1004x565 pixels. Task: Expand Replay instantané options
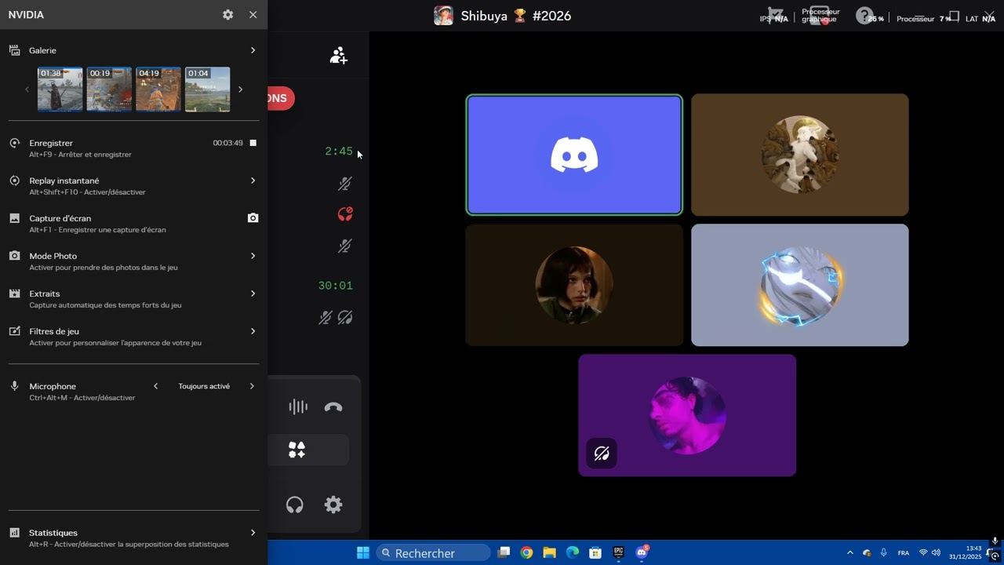253,180
